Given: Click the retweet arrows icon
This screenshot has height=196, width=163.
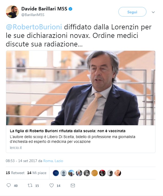Looking at the screenshot, I should click(x=30, y=185).
